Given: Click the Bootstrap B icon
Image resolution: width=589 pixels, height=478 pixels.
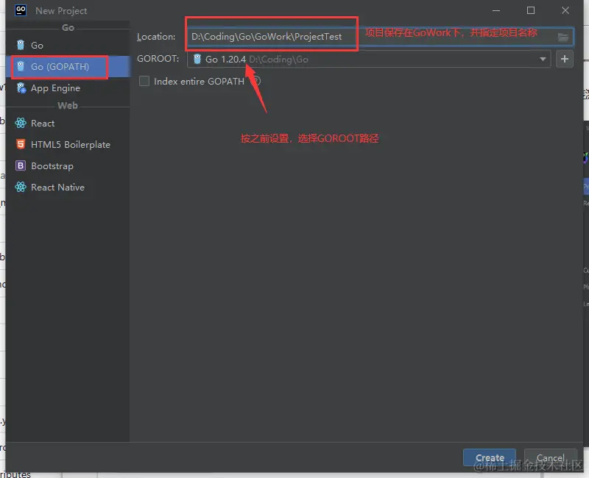Looking at the screenshot, I should [21, 166].
